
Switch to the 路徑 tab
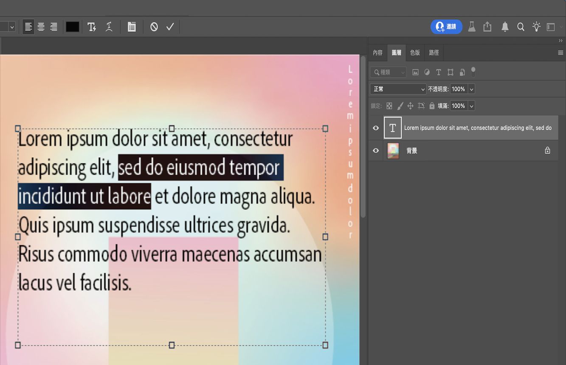tap(434, 53)
